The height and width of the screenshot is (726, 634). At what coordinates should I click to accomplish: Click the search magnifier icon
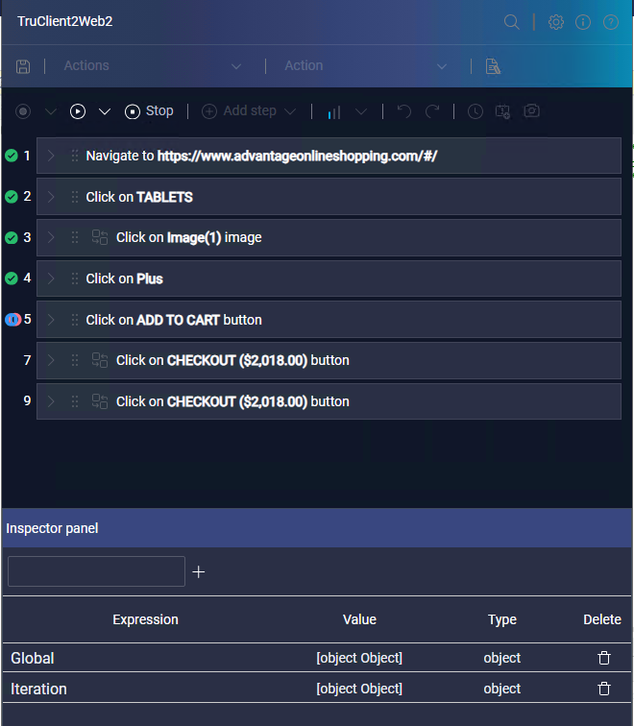coord(512,22)
